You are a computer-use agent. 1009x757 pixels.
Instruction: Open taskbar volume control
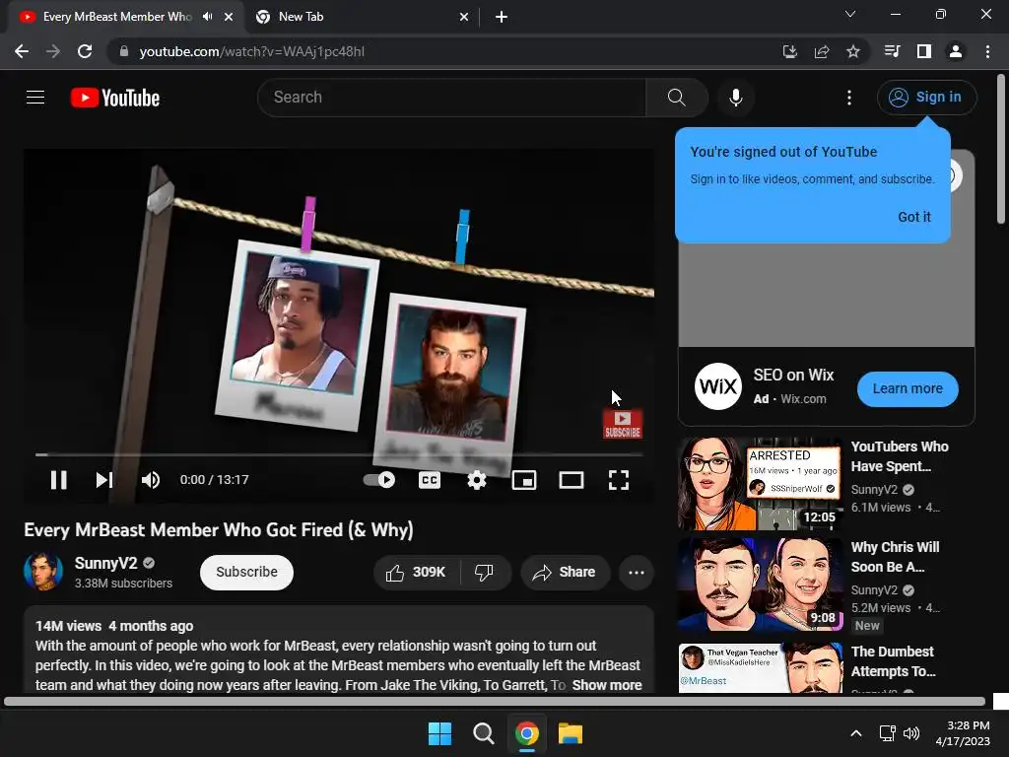[x=911, y=733]
